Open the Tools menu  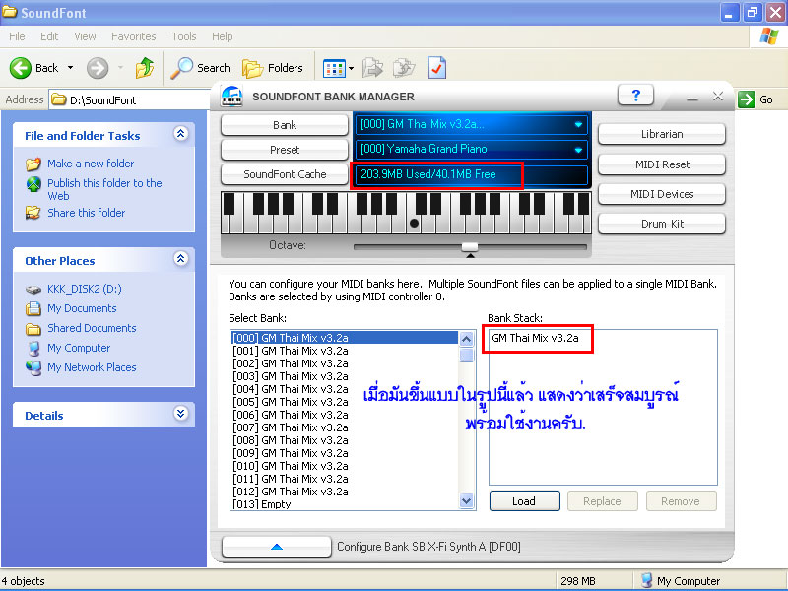point(184,36)
